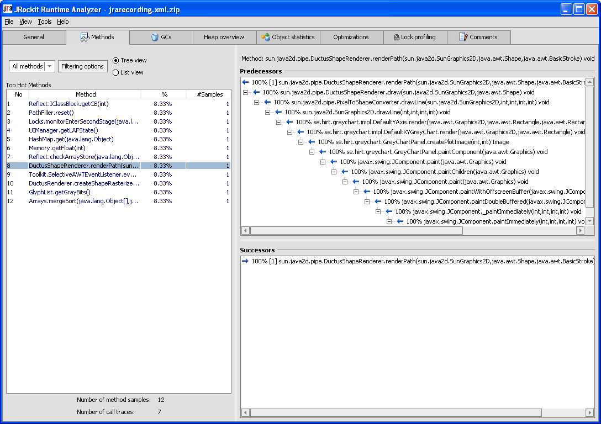Select Memory.getFloat(int) method row
601x424 pixels.
(x=118, y=148)
